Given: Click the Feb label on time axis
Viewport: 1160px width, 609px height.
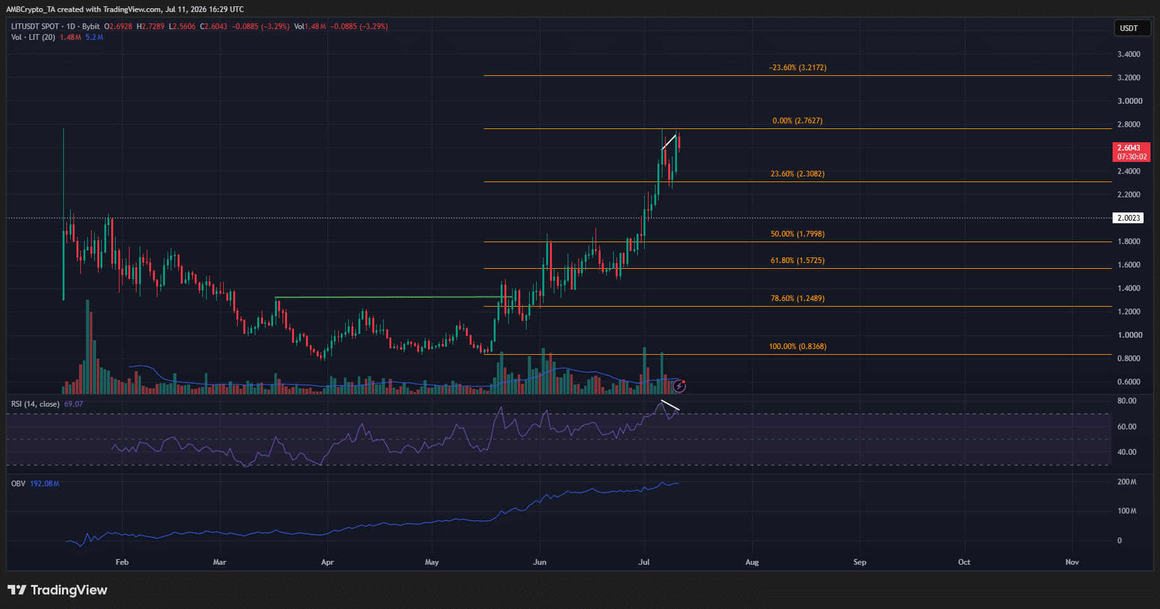Looking at the screenshot, I should tap(122, 562).
